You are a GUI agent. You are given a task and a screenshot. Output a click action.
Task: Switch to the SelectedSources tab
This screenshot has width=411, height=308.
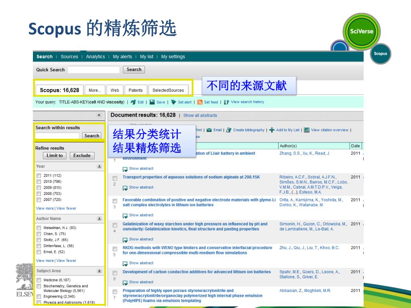168,90
